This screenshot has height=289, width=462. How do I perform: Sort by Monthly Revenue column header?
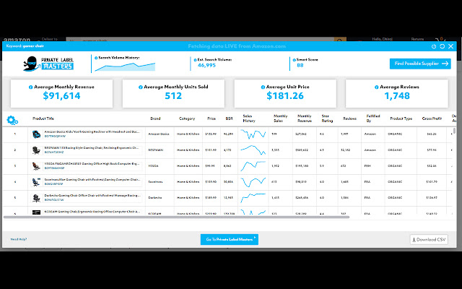point(305,118)
